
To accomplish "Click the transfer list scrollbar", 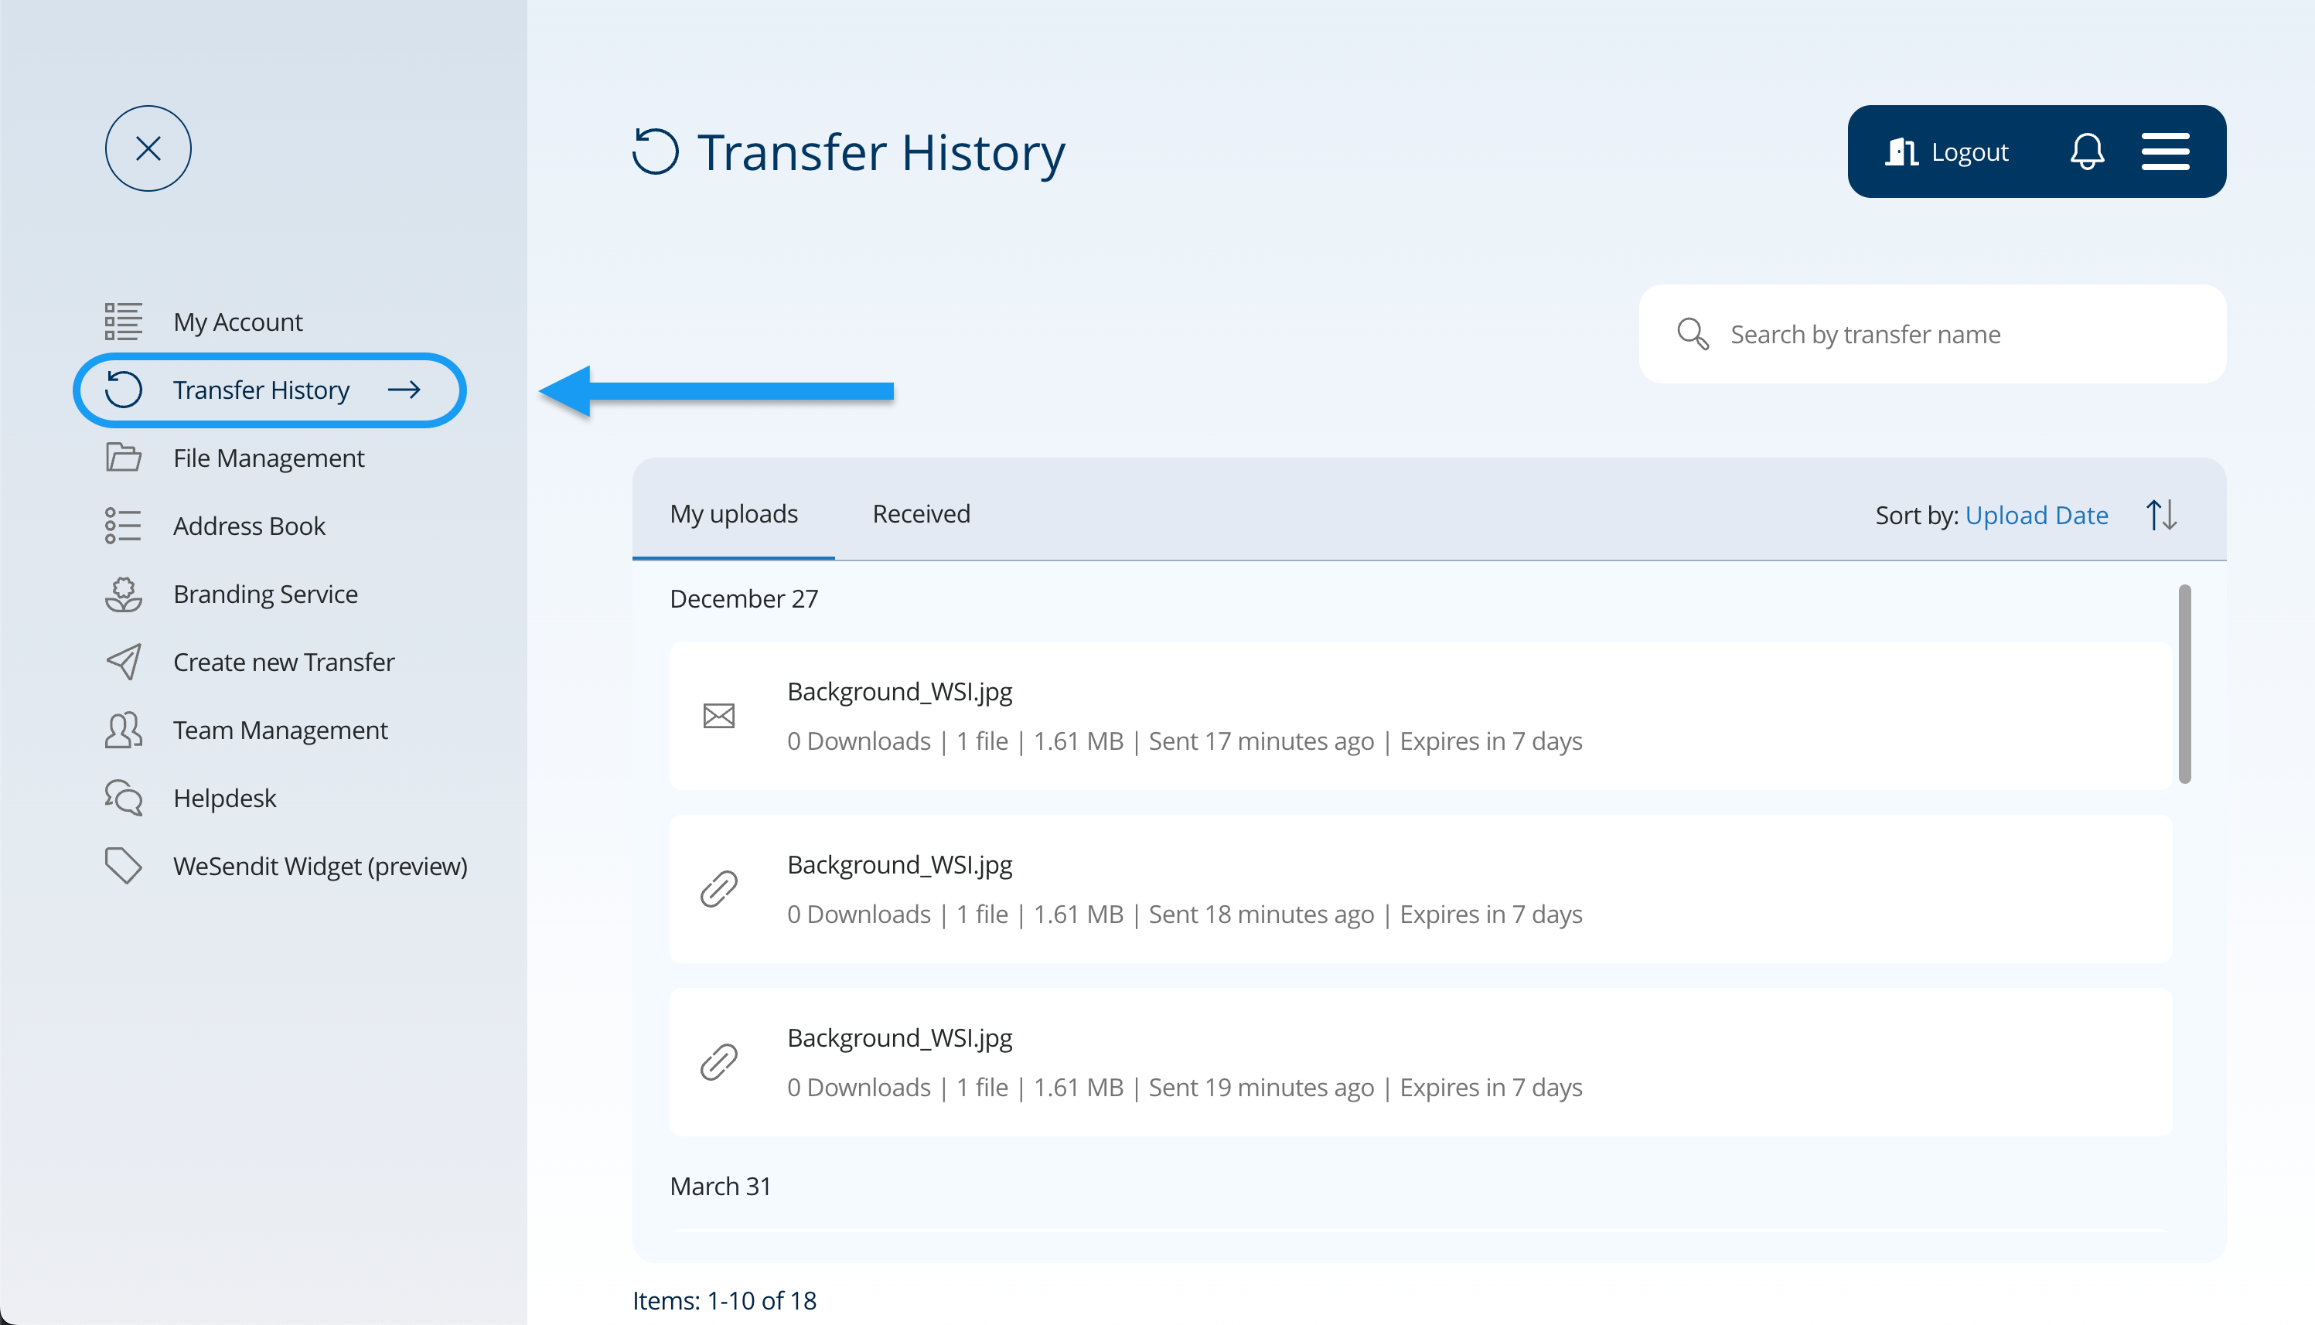I will [2184, 684].
